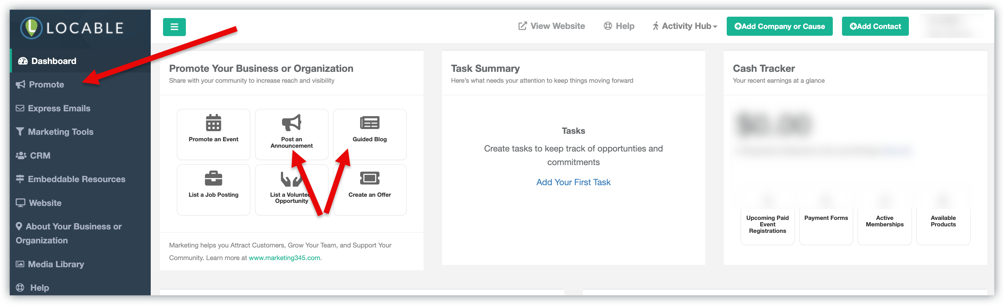Click the Help lifebuoy icon in top bar

pyautogui.click(x=607, y=26)
